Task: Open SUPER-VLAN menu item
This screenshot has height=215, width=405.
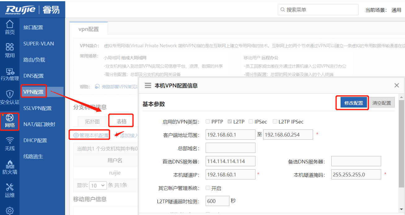Action: tap(39, 44)
